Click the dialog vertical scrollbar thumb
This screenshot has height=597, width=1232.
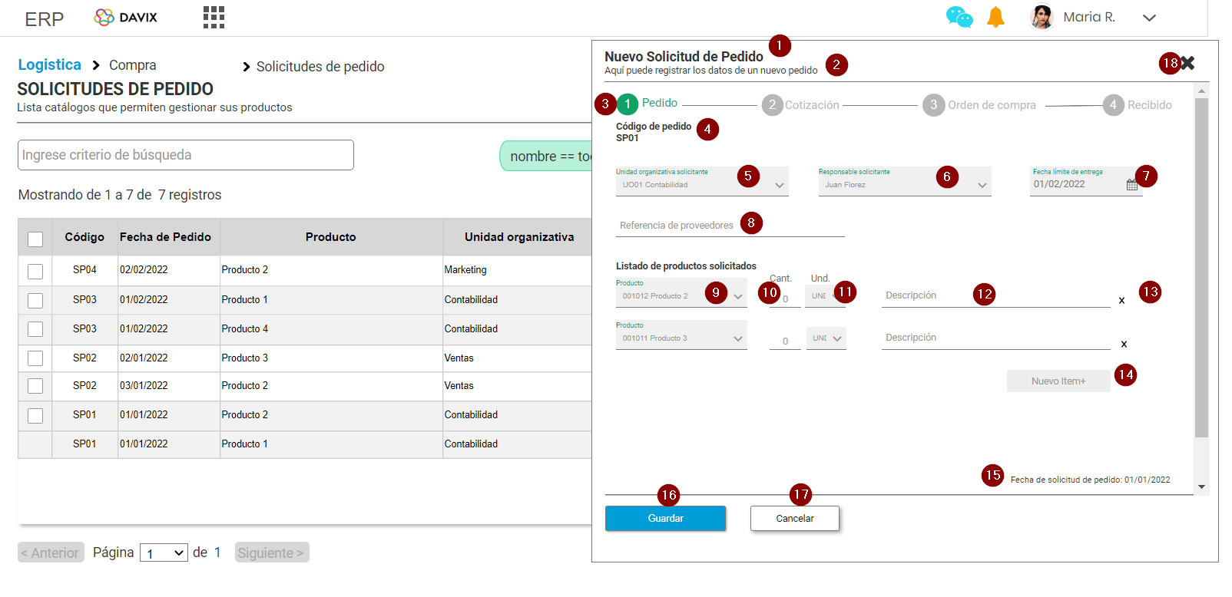[x=1201, y=269]
